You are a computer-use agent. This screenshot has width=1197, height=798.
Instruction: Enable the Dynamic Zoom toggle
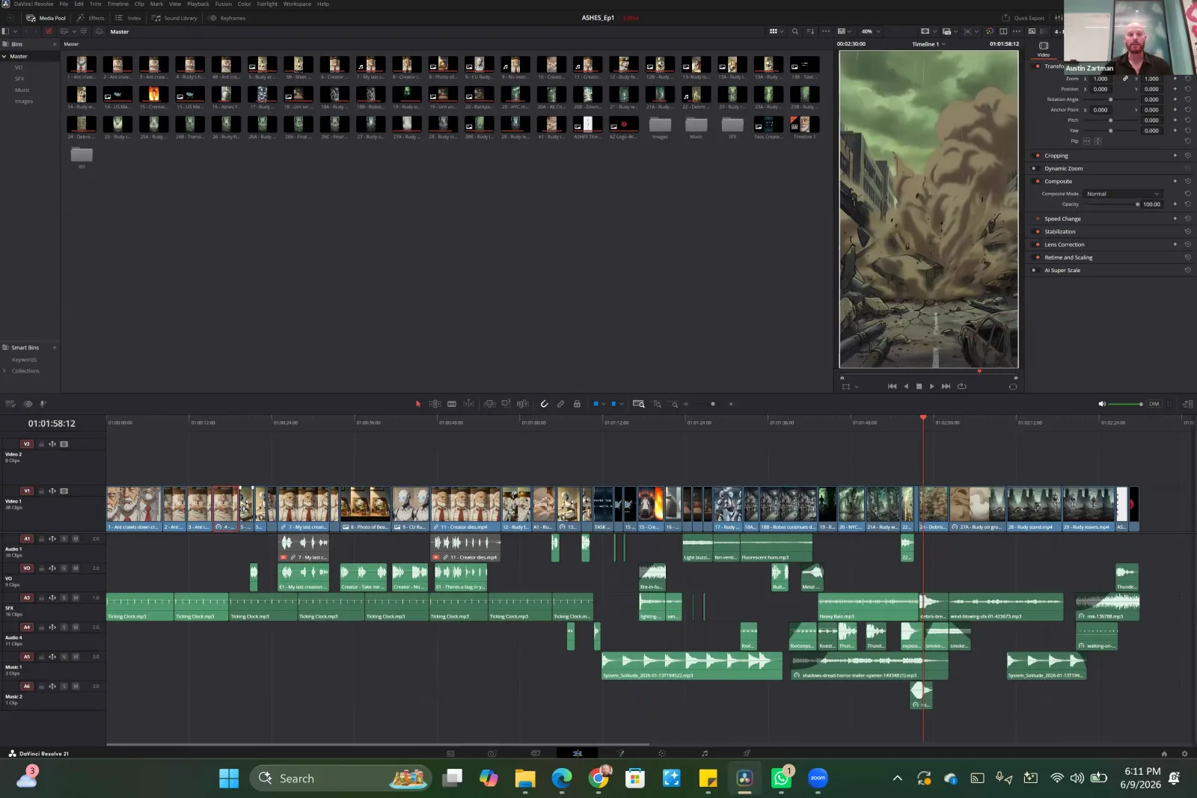coord(1035,168)
